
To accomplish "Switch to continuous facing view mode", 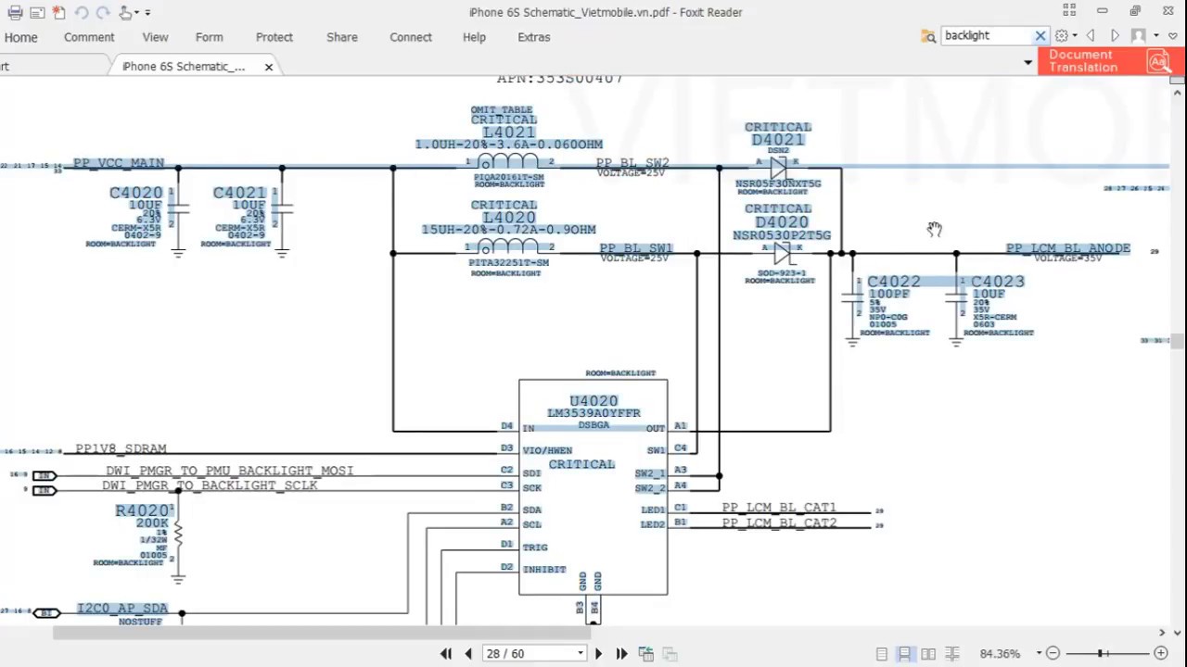I will [952, 654].
